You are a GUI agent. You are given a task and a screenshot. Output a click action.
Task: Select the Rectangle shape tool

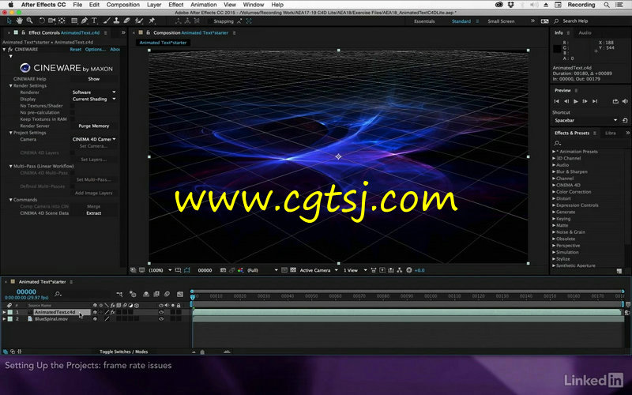(x=74, y=21)
